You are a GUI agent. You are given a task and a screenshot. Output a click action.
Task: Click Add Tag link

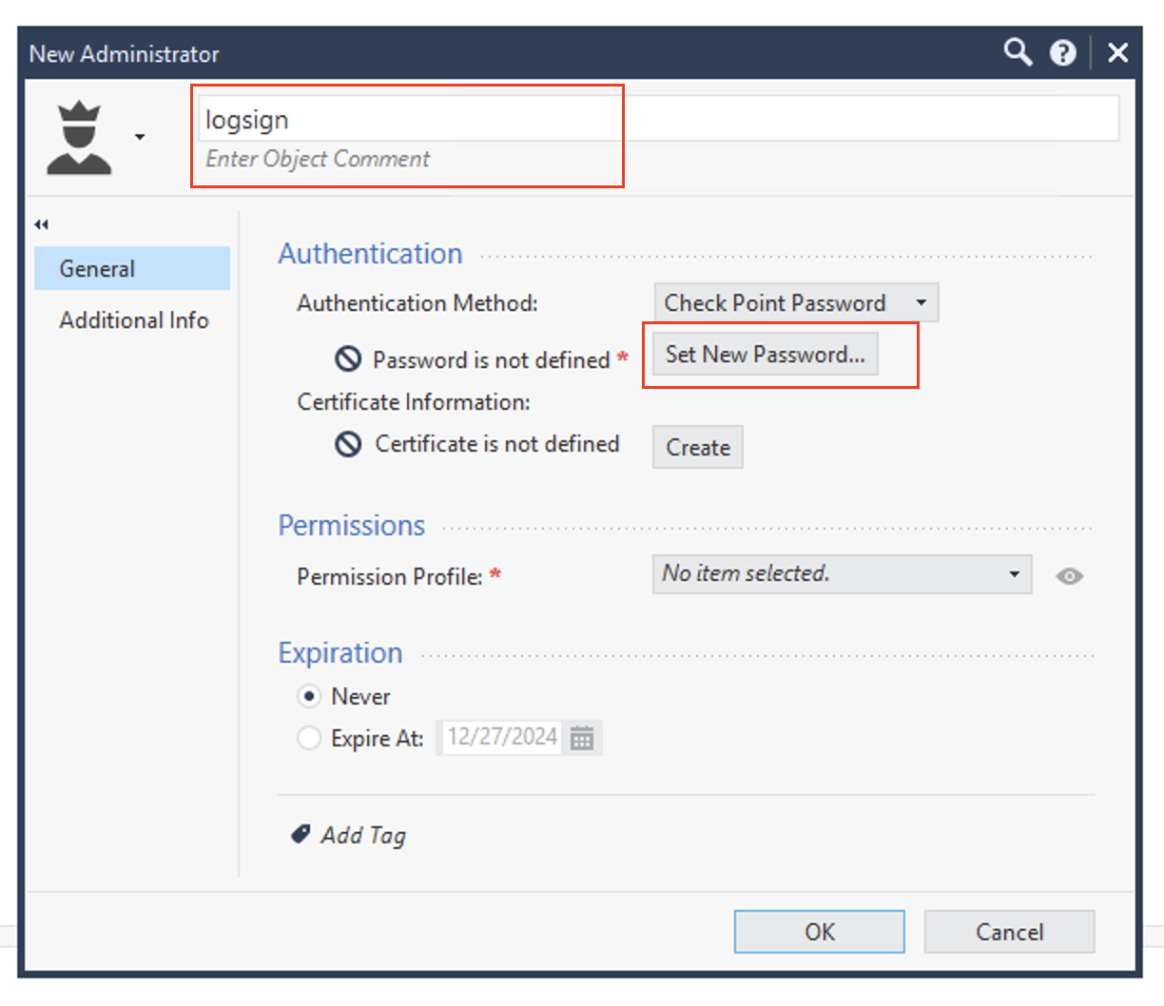click(363, 835)
